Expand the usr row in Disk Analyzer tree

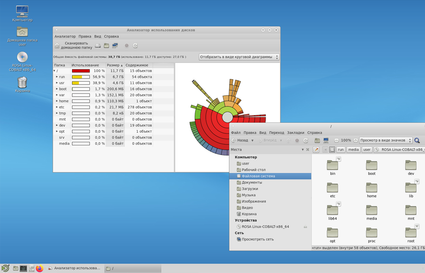(57, 83)
